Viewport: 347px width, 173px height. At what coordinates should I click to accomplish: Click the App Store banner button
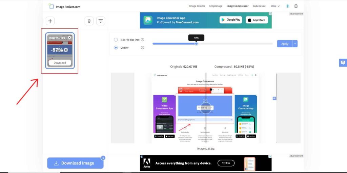pyautogui.click(x=257, y=20)
